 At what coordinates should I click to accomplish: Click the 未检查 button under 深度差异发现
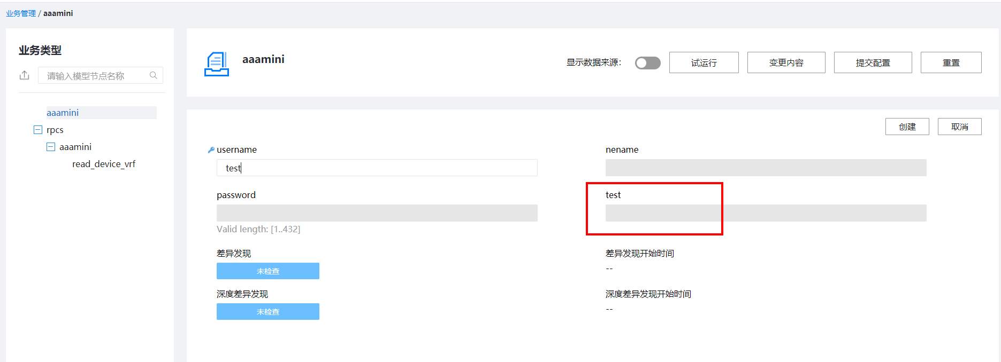(268, 311)
